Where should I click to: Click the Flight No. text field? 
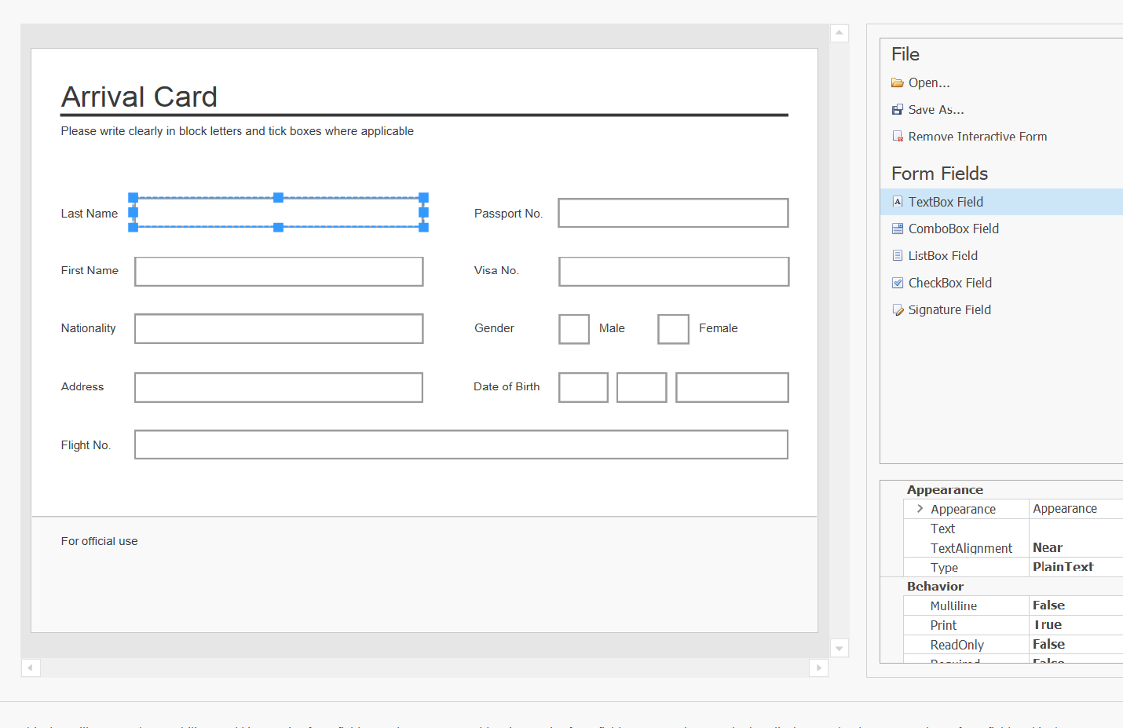coord(461,444)
